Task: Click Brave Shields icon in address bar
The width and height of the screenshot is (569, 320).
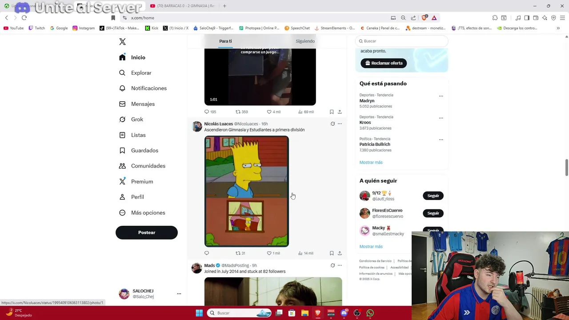Action: click(424, 18)
